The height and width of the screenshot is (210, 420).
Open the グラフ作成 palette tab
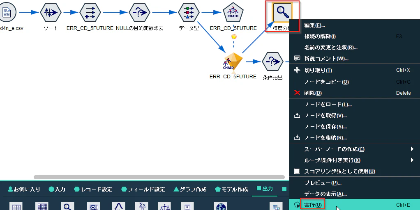click(190, 189)
